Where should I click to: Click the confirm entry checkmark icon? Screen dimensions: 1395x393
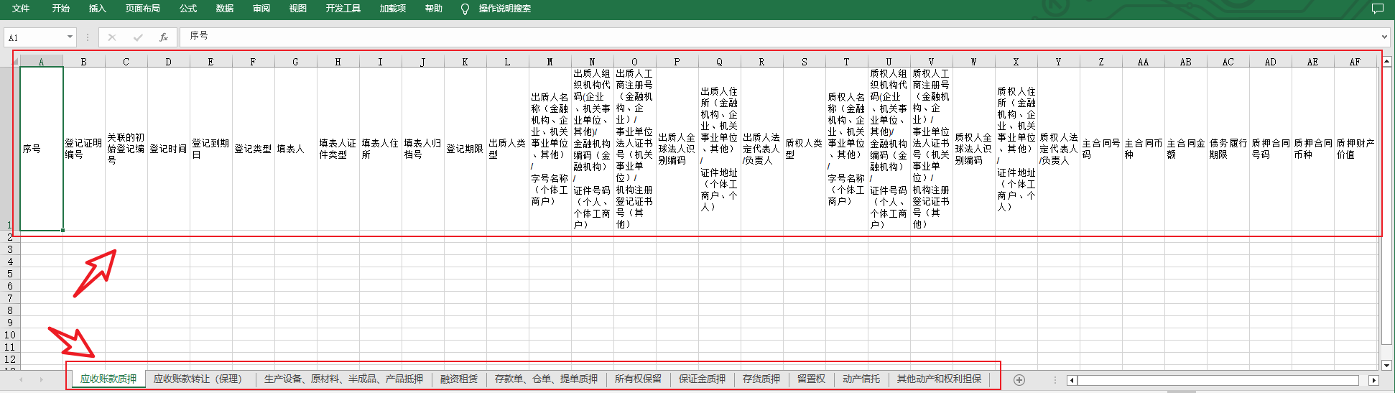click(138, 37)
